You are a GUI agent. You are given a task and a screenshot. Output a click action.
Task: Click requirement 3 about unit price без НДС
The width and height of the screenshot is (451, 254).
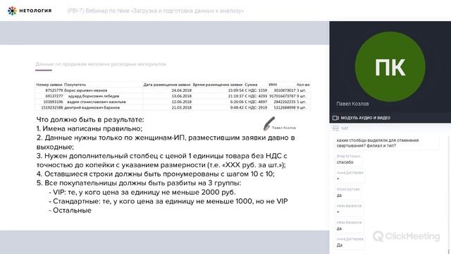point(161,160)
